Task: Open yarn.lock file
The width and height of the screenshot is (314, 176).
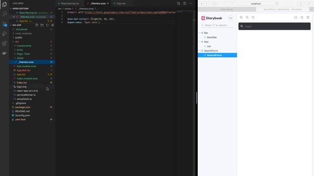Action: 20,119
